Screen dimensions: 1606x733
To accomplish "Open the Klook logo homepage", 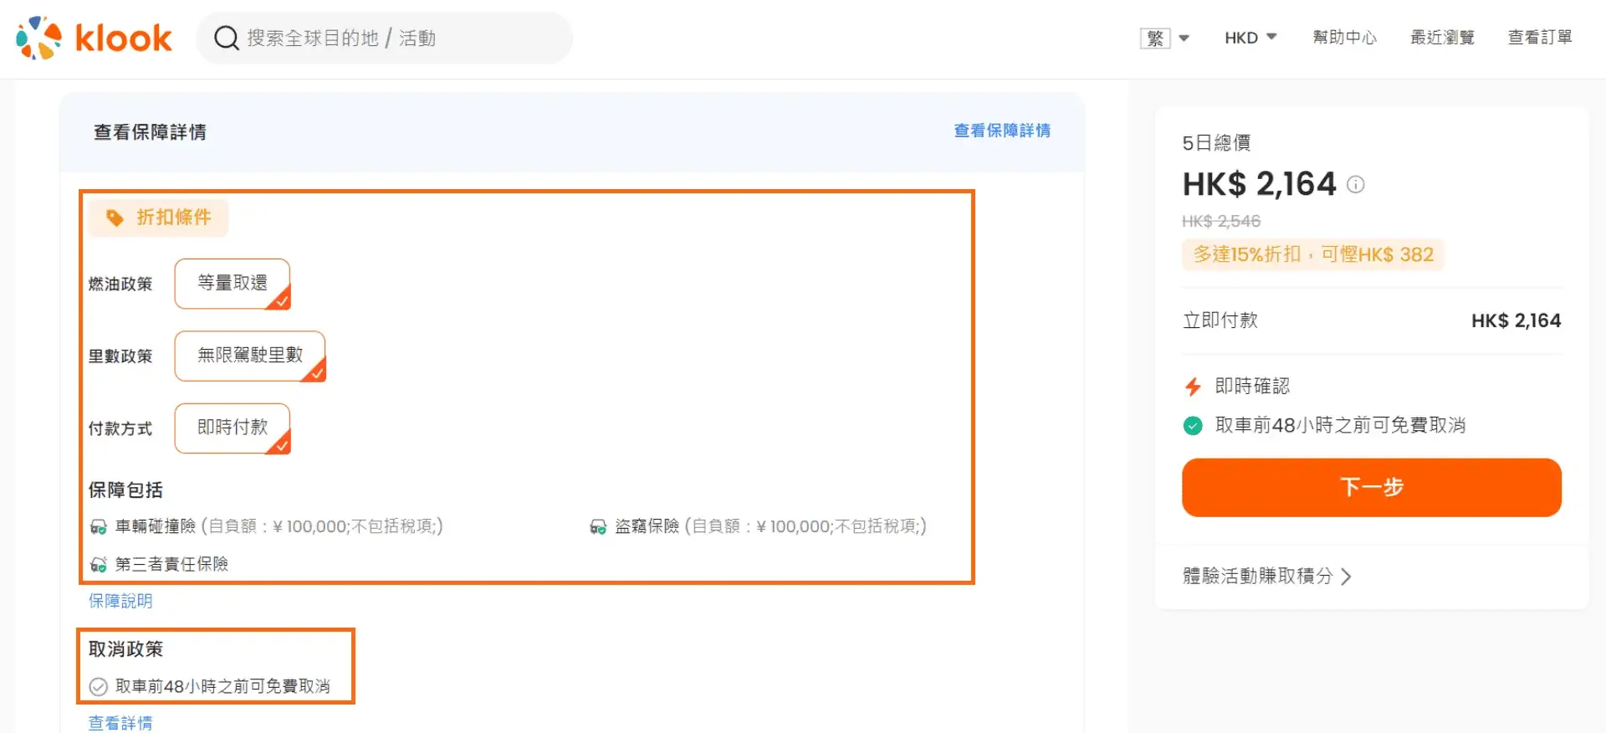I will click(x=94, y=38).
